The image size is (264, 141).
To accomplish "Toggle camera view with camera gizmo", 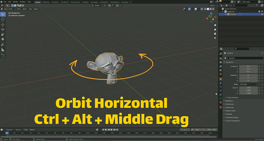I will (215, 34).
